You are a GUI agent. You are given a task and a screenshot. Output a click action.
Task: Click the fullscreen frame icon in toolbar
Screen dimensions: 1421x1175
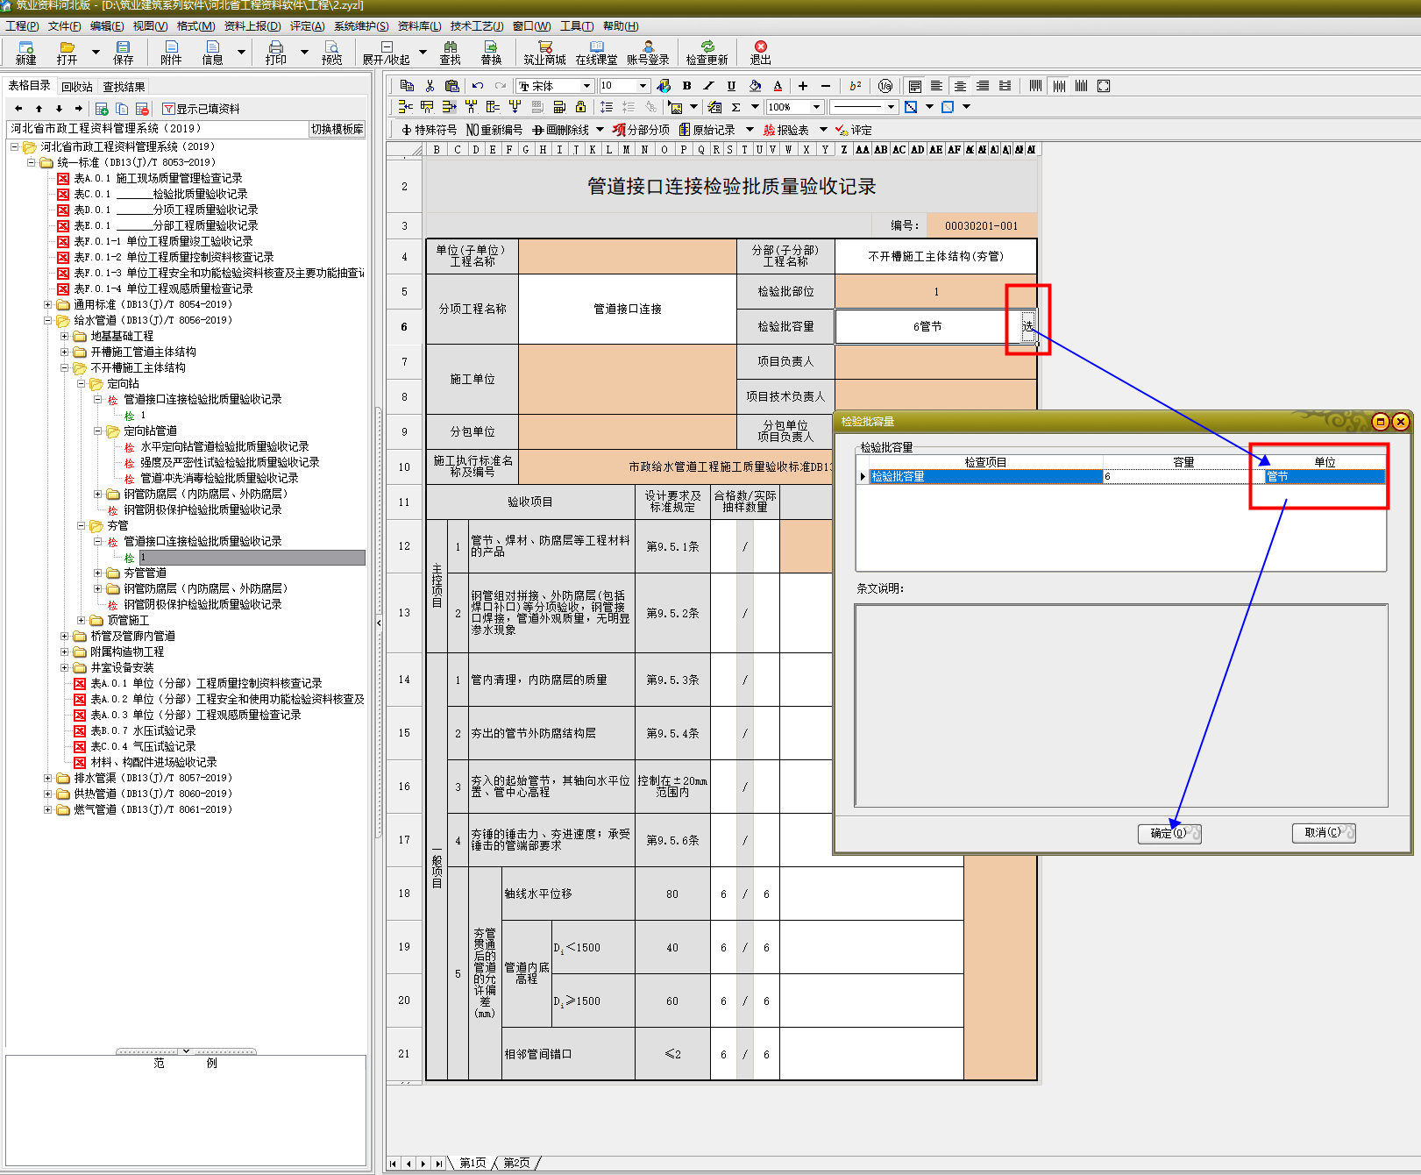pyautogui.click(x=1104, y=86)
